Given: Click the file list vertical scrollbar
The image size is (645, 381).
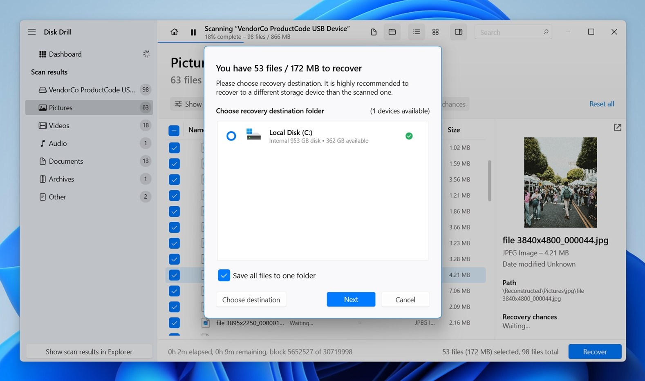Looking at the screenshot, I should (x=489, y=180).
